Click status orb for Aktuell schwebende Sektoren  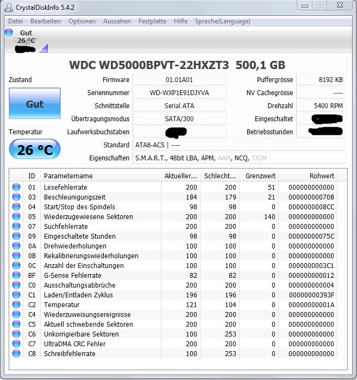pyautogui.click(x=16, y=324)
